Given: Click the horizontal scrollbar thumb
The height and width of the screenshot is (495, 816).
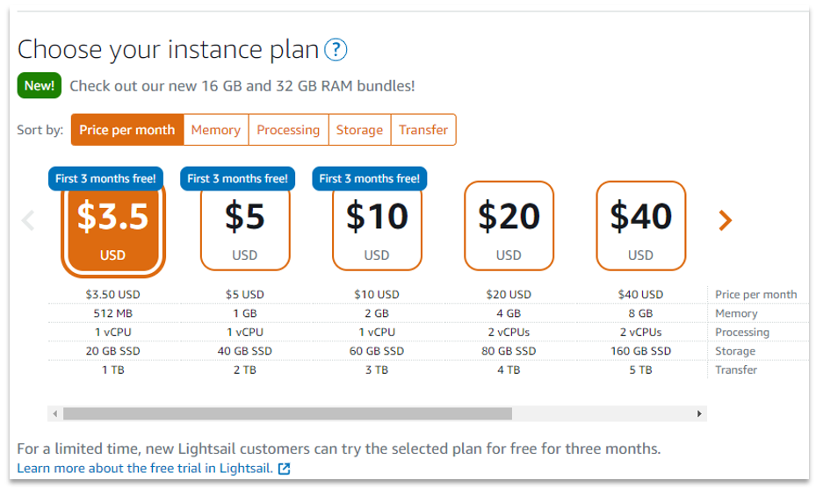Looking at the screenshot, I should coord(287,413).
